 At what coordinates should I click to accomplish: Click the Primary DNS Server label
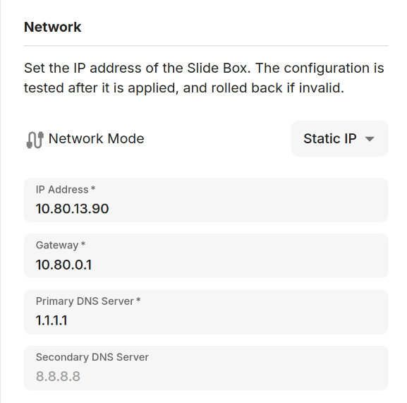85,301
